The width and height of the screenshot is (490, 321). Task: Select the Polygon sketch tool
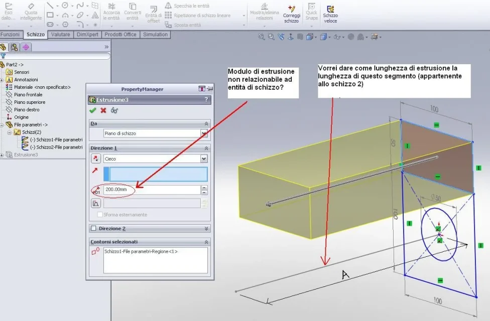[x=65, y=25]
